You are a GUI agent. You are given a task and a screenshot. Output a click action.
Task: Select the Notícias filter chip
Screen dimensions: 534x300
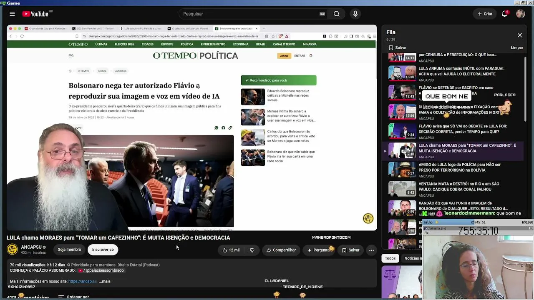pyautogui.click(x=412, y=258)
